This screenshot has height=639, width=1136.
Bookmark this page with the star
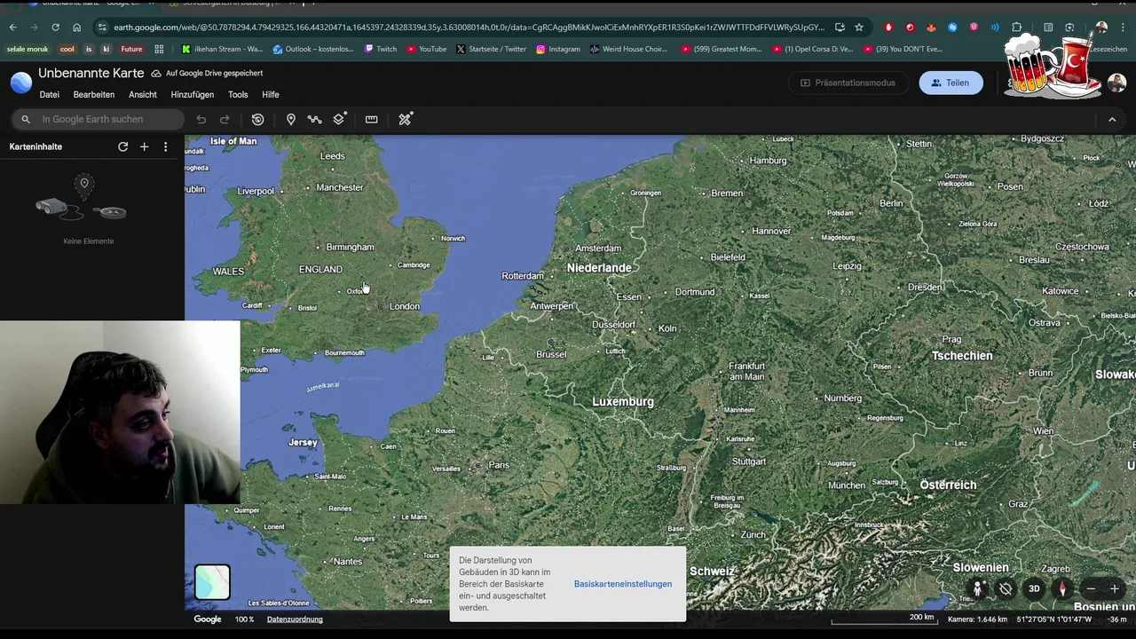[859, 27]
